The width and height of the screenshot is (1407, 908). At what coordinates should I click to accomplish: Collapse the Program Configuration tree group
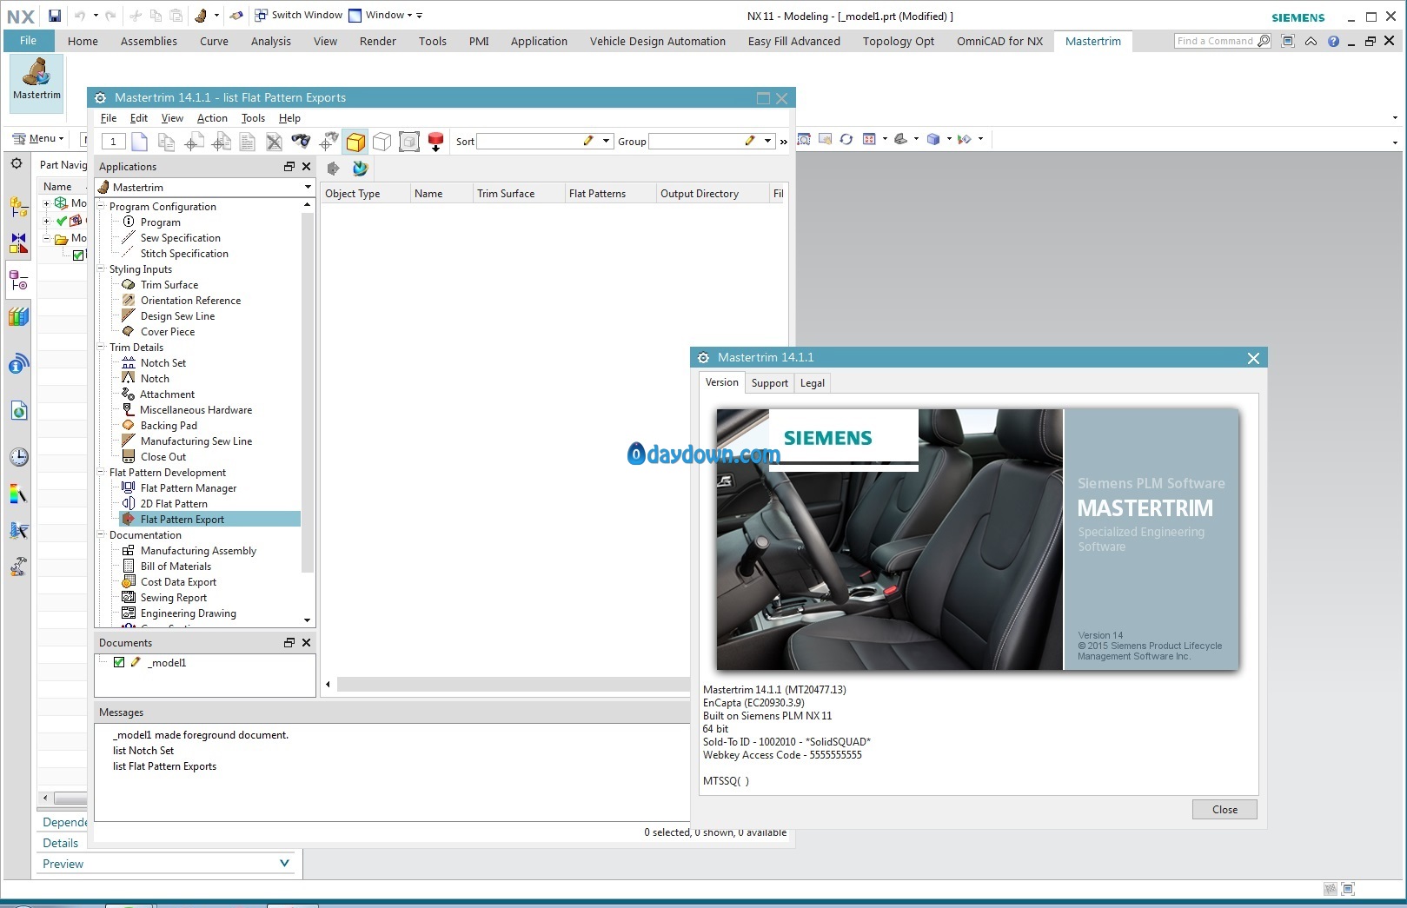(101, 207)
